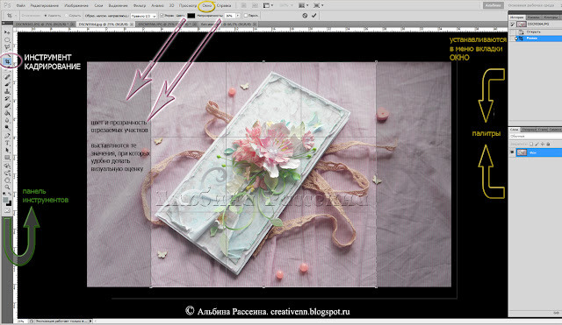Screen dimensions: 562x325
Task: Click the background color swatch
Action: click(9, 203)
